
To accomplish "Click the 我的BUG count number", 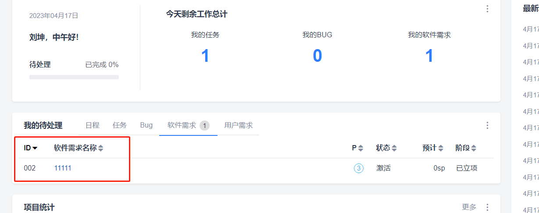I will pyautogui.click(x=317, y=56).
